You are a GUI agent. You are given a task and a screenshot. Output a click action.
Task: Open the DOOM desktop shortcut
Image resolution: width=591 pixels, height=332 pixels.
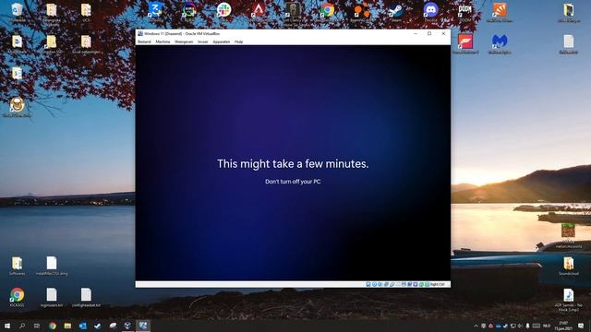click(x=465, y=11)
